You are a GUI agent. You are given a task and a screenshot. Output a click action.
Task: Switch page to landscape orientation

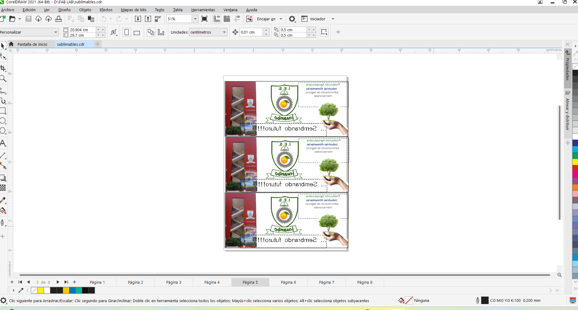click(x=137, y=32)
